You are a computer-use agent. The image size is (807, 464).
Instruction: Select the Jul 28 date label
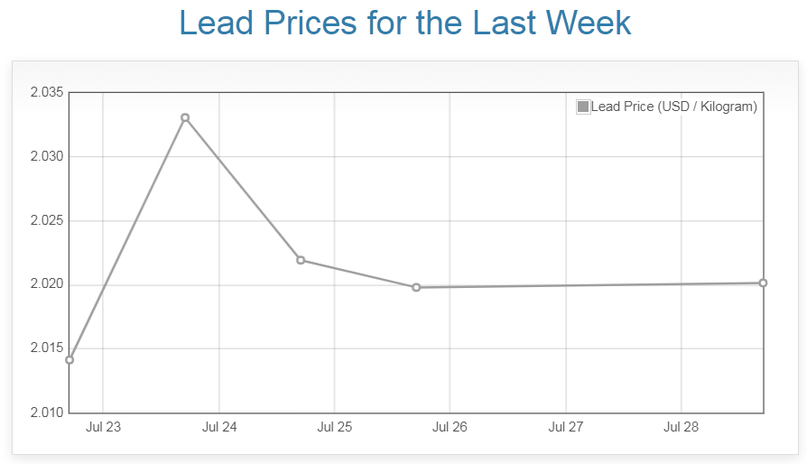(681, 428)
